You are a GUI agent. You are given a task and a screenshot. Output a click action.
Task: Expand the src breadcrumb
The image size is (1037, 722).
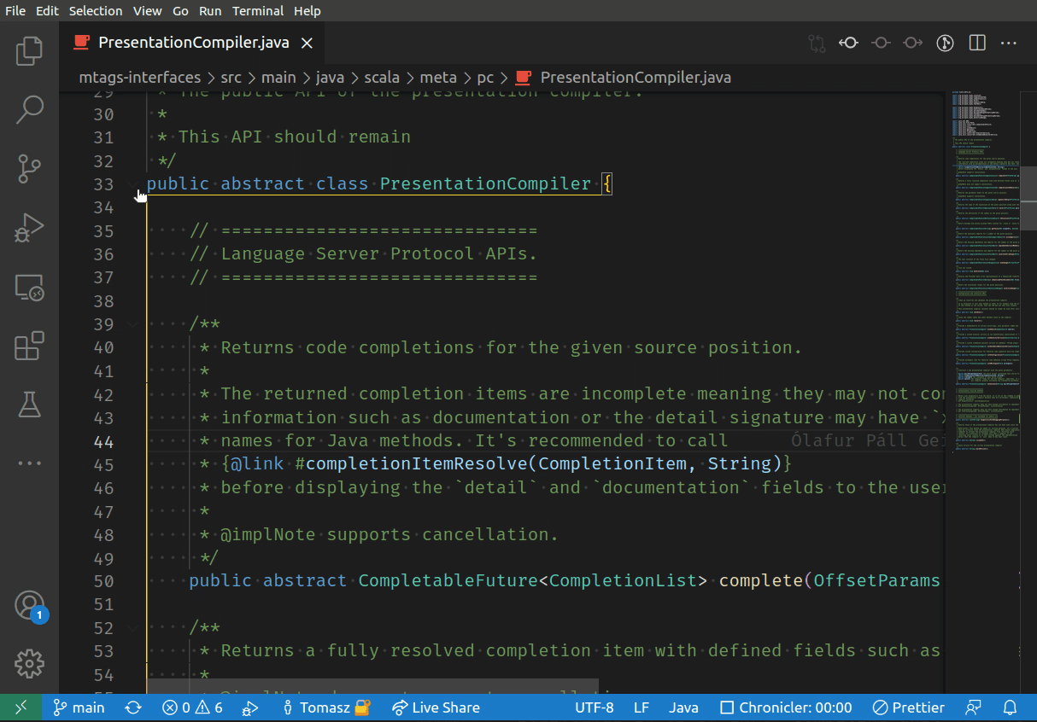point(231,78)
